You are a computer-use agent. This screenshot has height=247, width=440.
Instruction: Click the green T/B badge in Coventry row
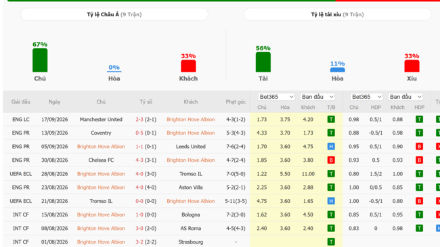click(331, 133)
